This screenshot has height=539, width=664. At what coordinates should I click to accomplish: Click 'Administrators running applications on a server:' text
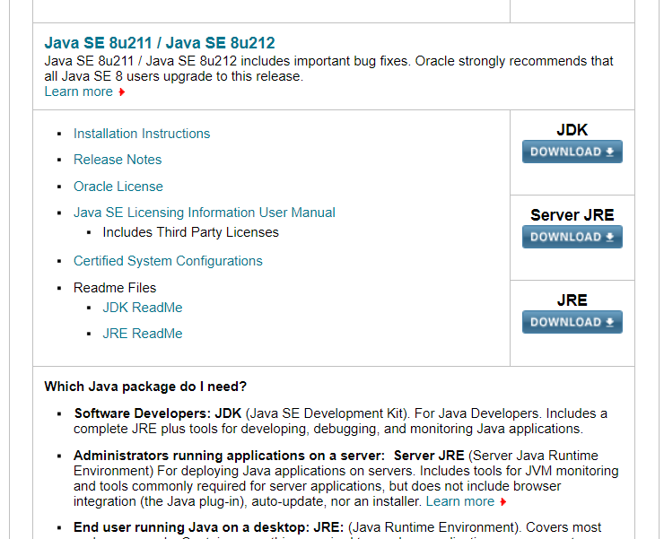click(229, 456)
